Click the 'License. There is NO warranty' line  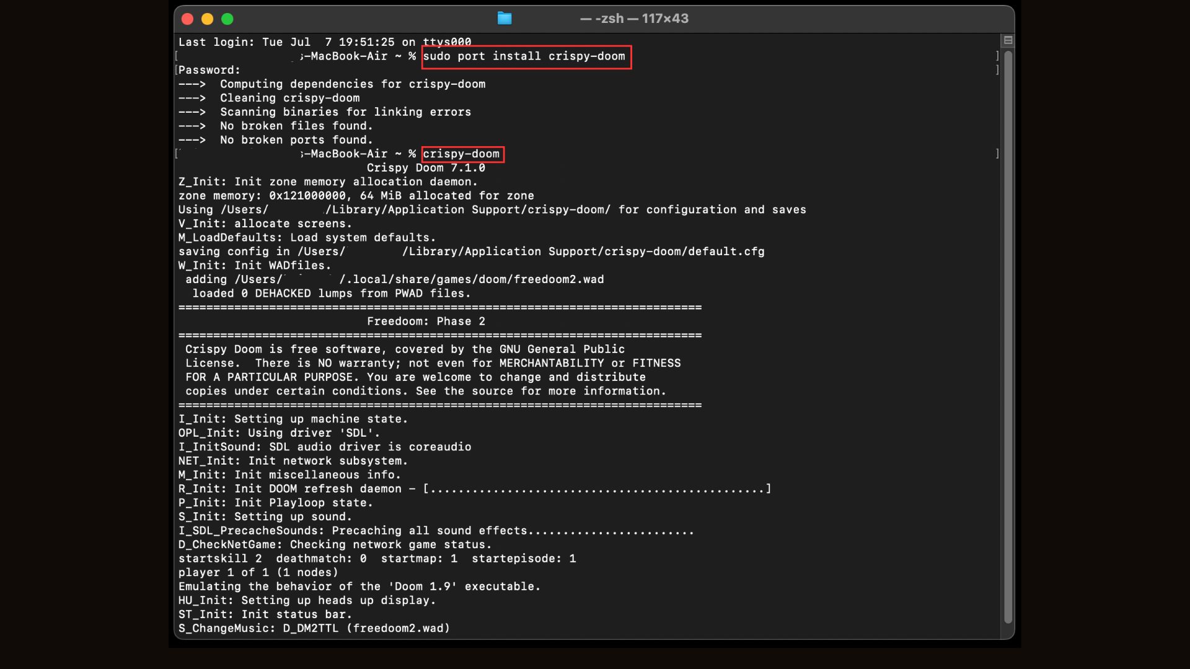433,363
